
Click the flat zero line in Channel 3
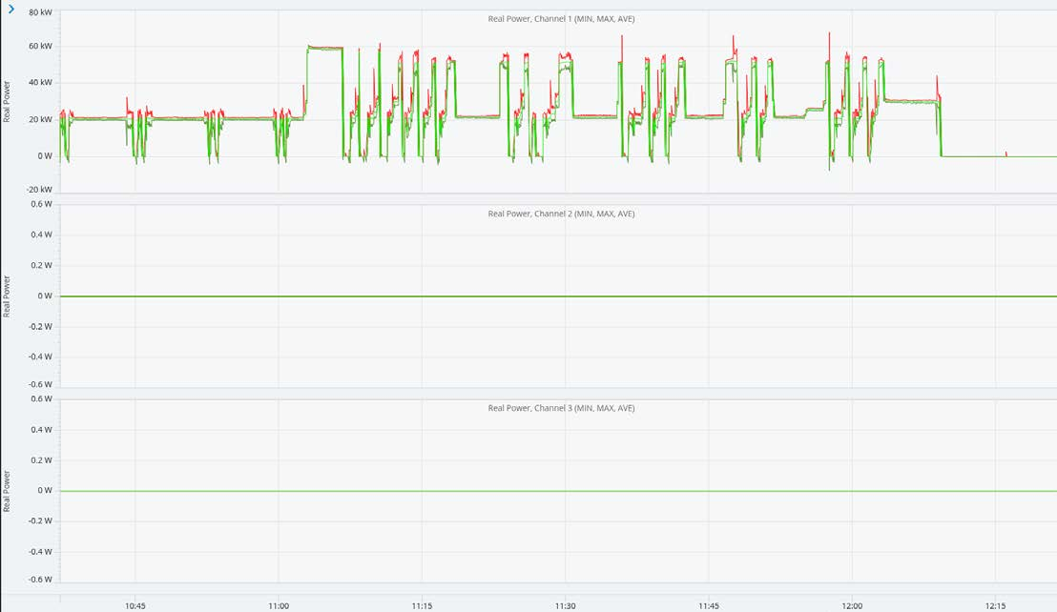pos(477,490)
